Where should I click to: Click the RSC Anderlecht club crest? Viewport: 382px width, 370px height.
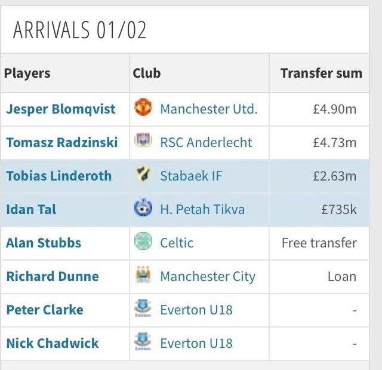click(143, 142)
